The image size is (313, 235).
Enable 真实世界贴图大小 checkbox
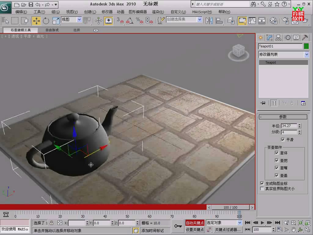tap(262, 188)
